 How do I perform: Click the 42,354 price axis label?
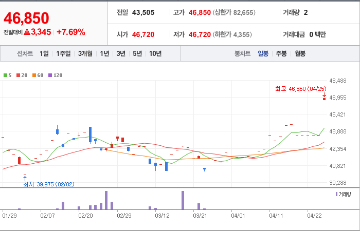337,149
